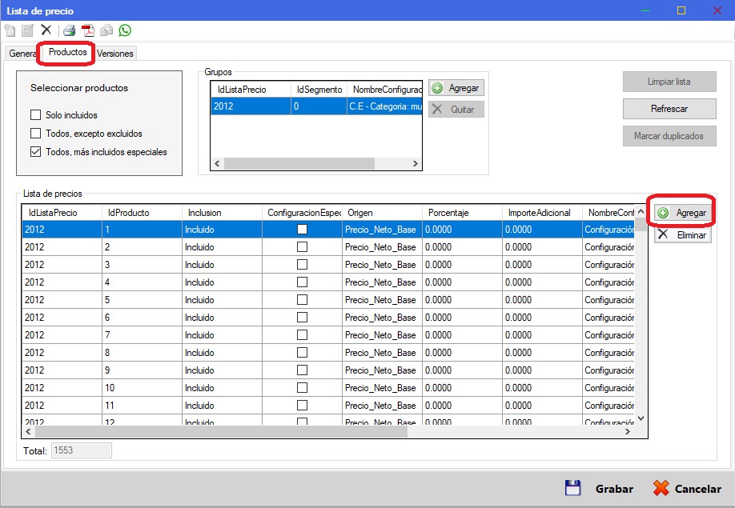Switch to the General tab
Viewport: 735px width, 508px height.
[x=22, y=54]
